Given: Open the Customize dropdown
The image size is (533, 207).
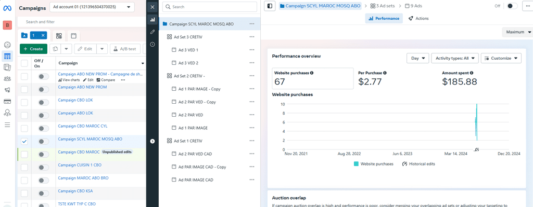Looking at the screenshot, I should (501, 58).
